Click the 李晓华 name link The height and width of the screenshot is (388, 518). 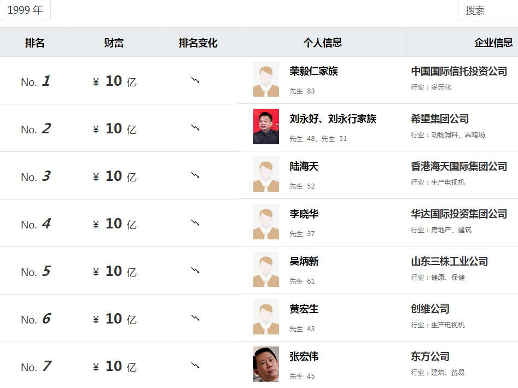click(304, 214)
